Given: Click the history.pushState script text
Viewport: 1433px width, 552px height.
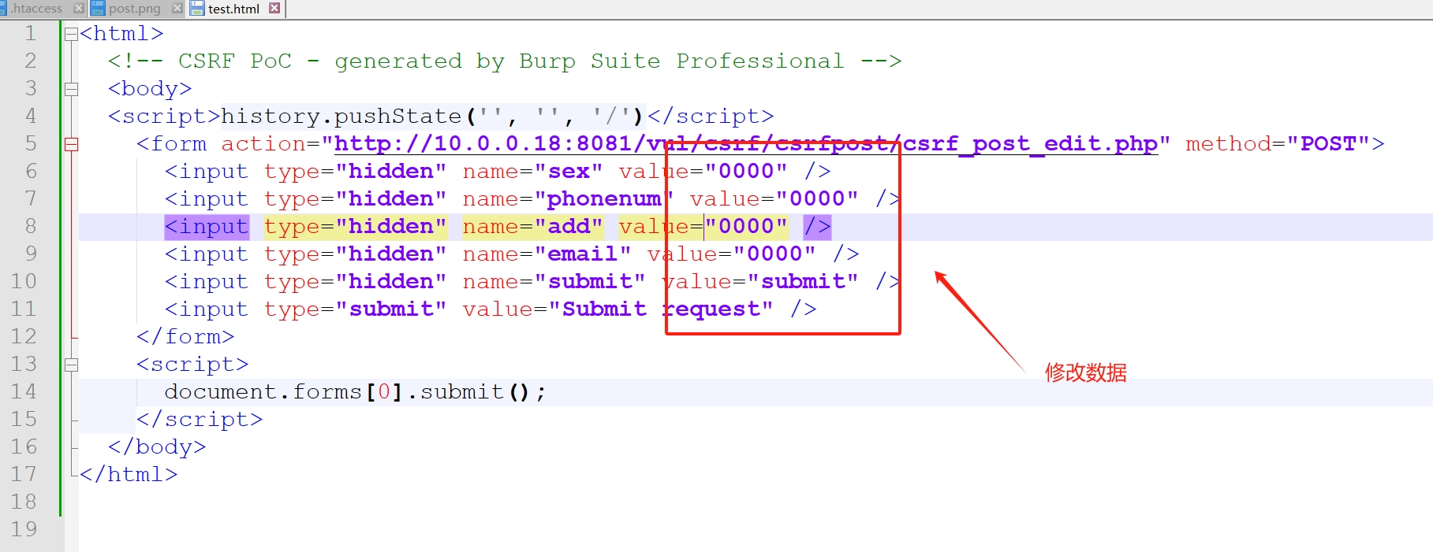Looking at the screenshot, I should [x=432, y=117].
